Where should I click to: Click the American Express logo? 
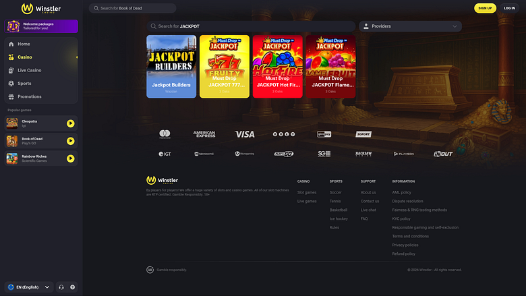pos(204,134)
